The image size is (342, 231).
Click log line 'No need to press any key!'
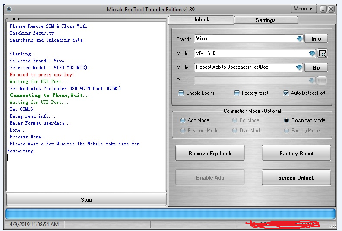click(x=42, y=74)
